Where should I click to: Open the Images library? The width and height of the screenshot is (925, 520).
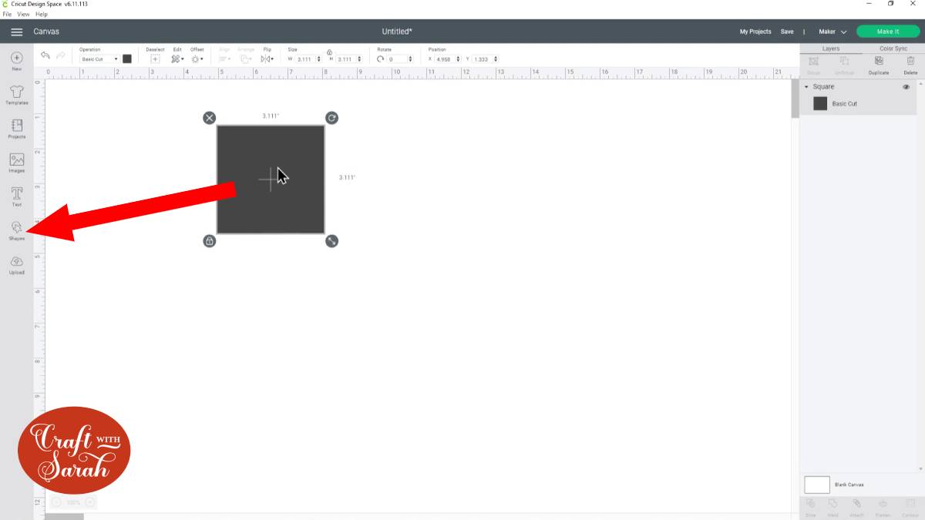point(16,163)
